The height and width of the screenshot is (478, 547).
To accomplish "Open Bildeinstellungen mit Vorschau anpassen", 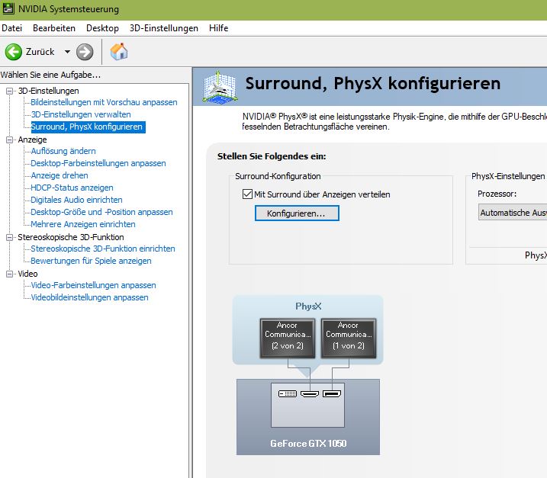I will tap(104, 102).
